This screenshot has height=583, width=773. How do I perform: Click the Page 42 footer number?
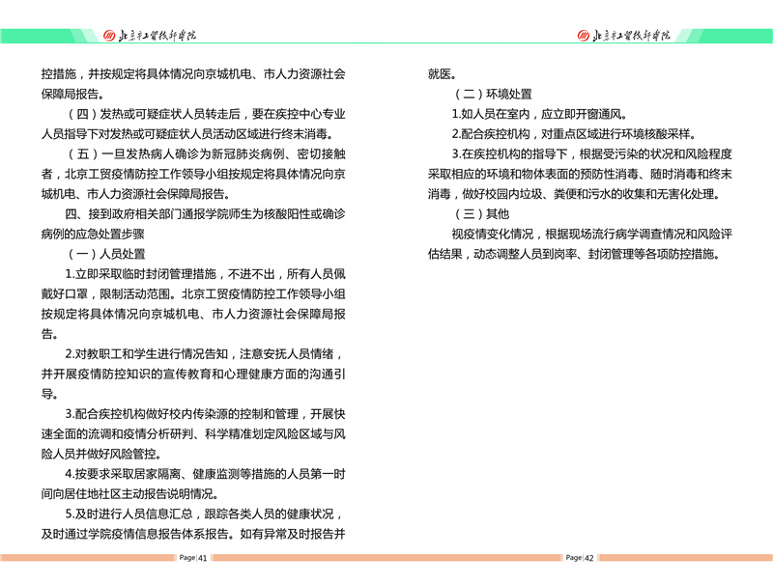point(579,557)
